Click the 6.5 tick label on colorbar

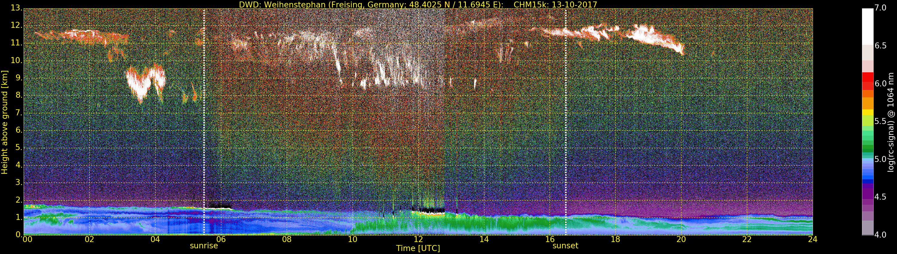point(881,46)
